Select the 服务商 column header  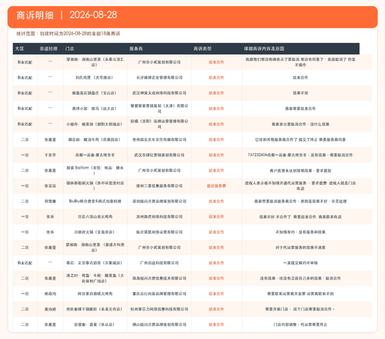136,49
